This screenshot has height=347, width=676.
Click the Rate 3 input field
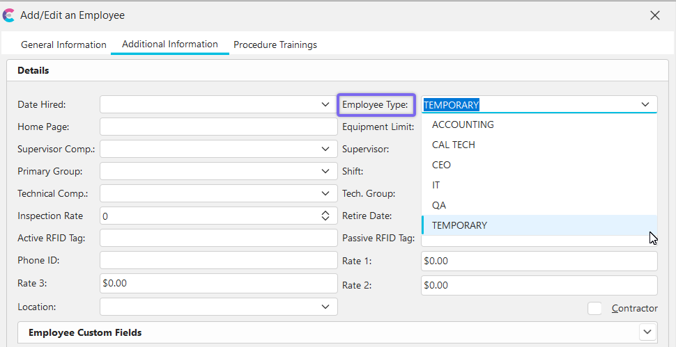(x=218, y=284)
